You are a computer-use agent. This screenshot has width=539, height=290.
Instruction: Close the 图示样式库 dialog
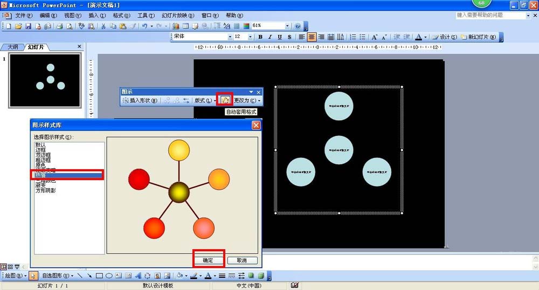(x=256, y=125)
